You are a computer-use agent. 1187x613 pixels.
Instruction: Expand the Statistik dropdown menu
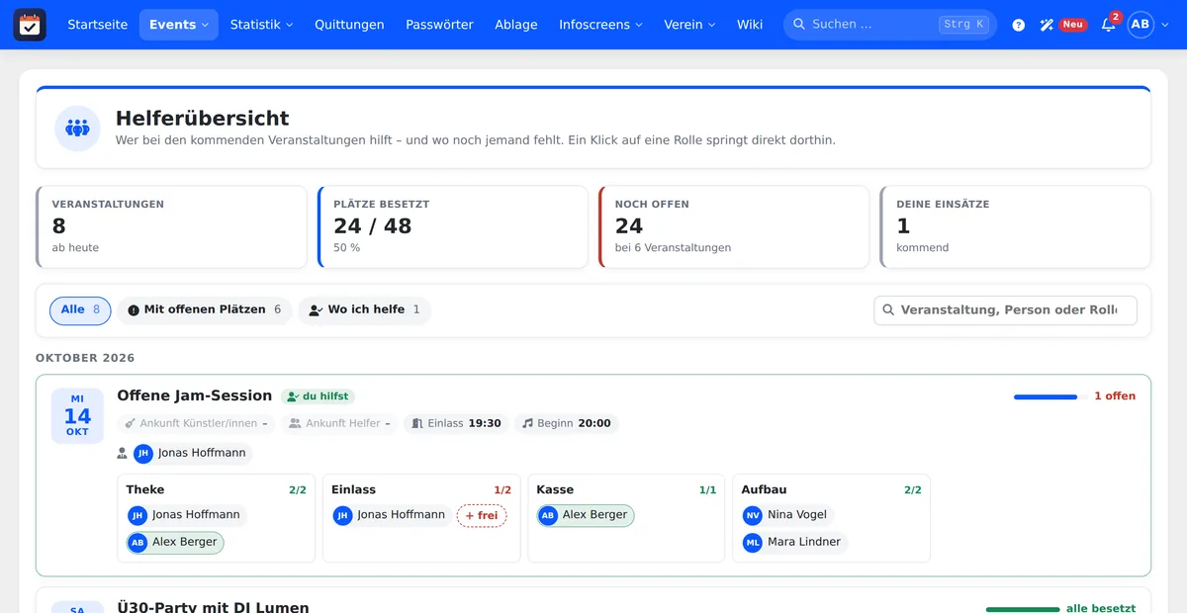pyautogui.click(x=261, y=25)
